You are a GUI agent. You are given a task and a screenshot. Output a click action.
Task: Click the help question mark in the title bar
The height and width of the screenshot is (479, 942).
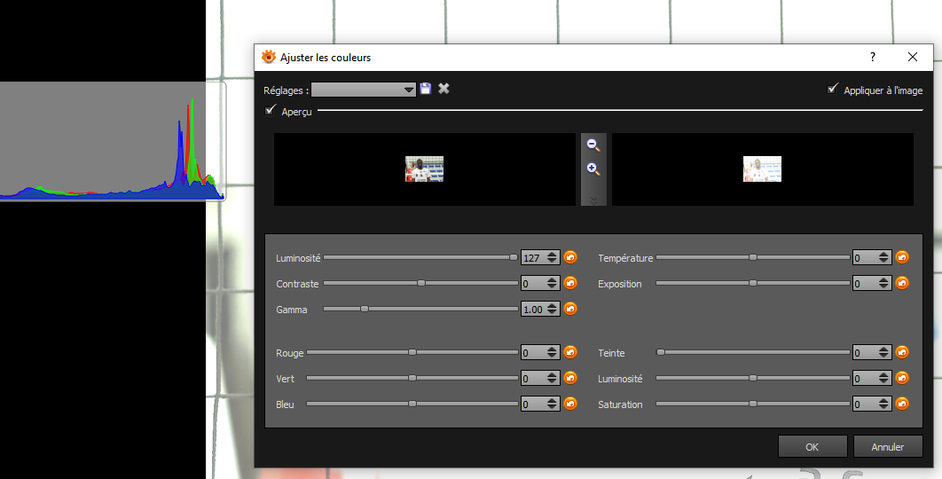point(872,57)
